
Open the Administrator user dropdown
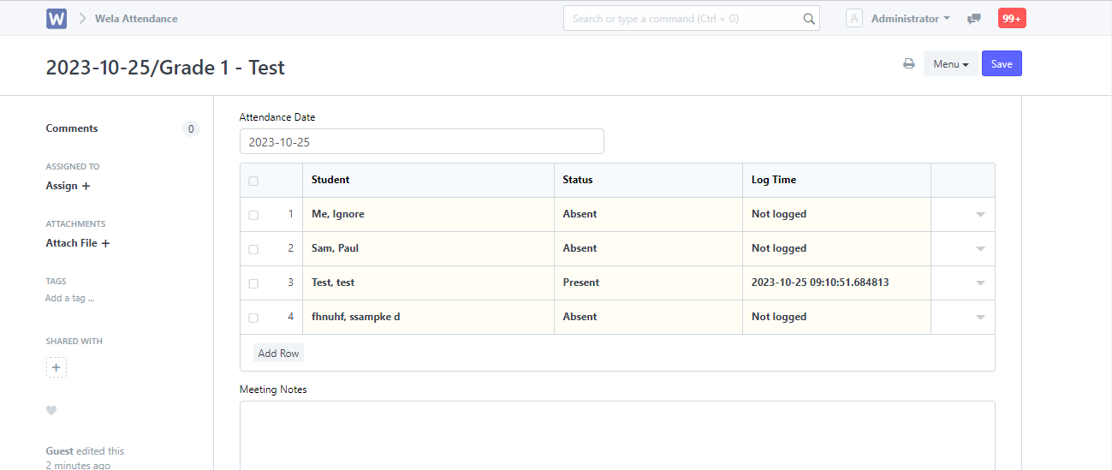[x=910, y=18]
